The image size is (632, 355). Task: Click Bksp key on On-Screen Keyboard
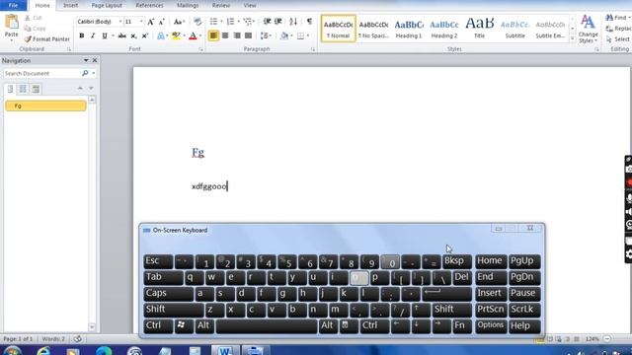[x=456, y=261]
